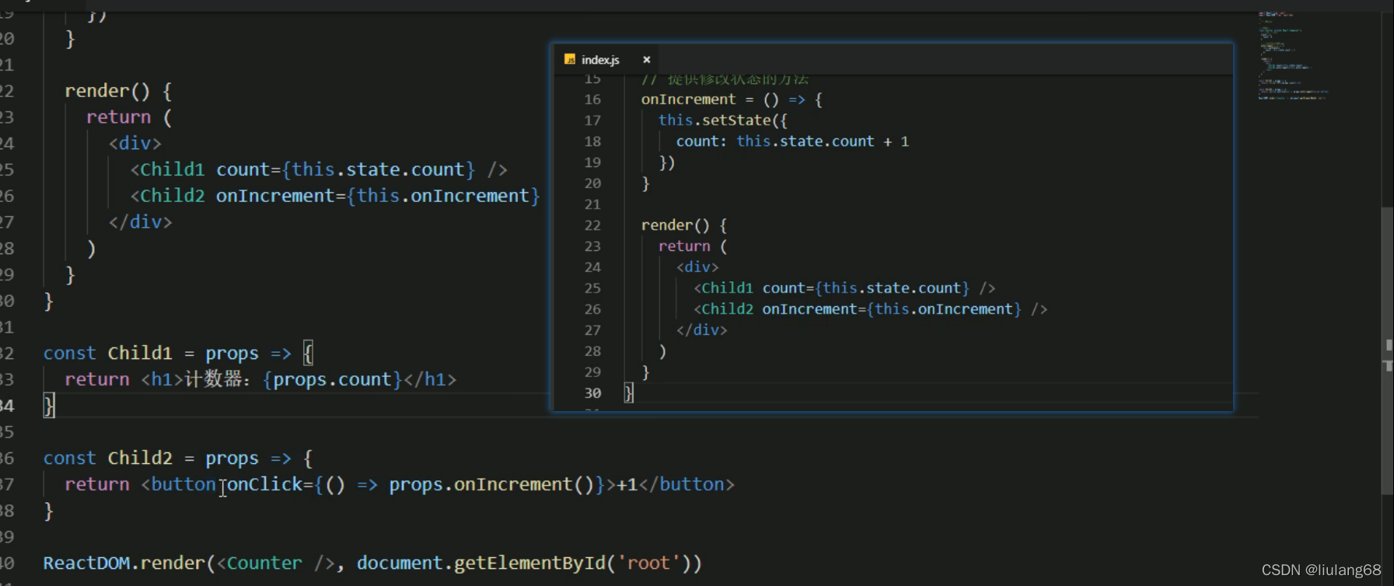Click 'props.onIncrement()' in the button line
1394x586 pixels.
pyautogui.click(x=491, y=485)
